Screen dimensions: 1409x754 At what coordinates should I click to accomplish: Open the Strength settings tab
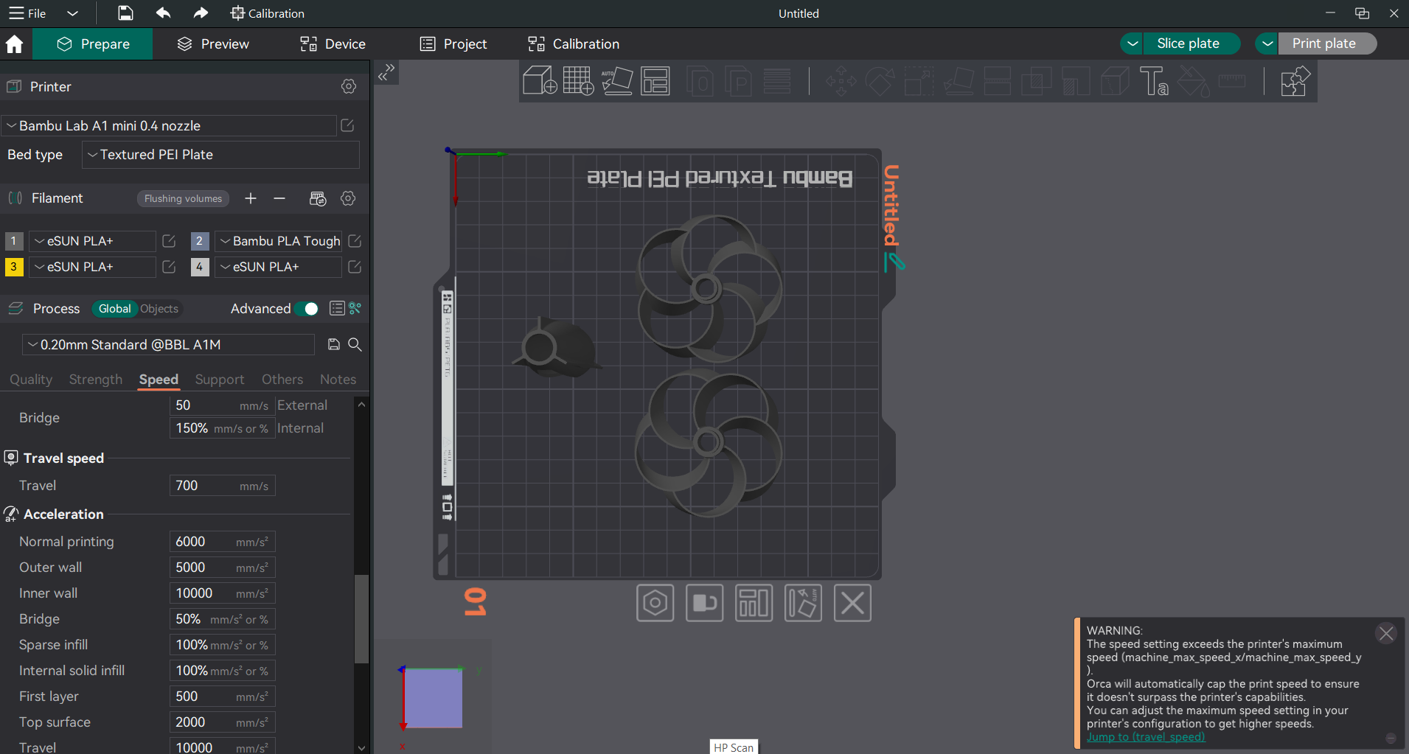[x=96, y=380]
